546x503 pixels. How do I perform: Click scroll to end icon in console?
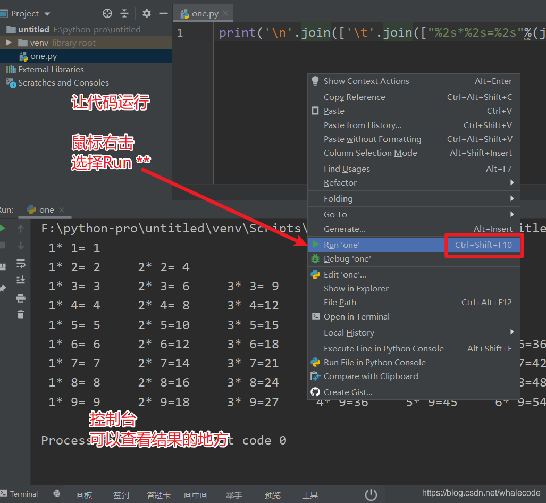pos(21,280)
